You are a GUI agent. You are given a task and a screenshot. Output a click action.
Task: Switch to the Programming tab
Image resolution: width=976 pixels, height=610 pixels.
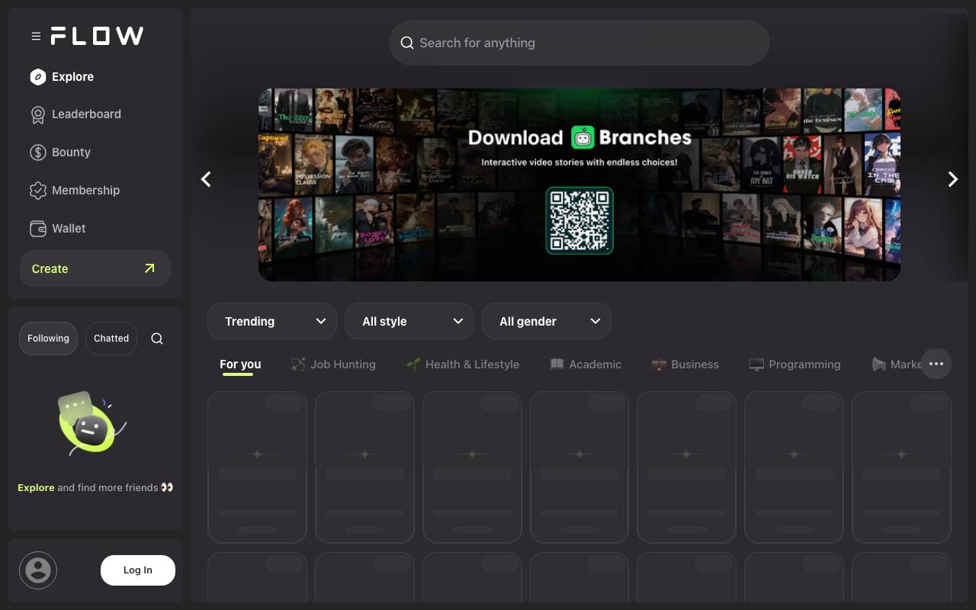point(795,364)
